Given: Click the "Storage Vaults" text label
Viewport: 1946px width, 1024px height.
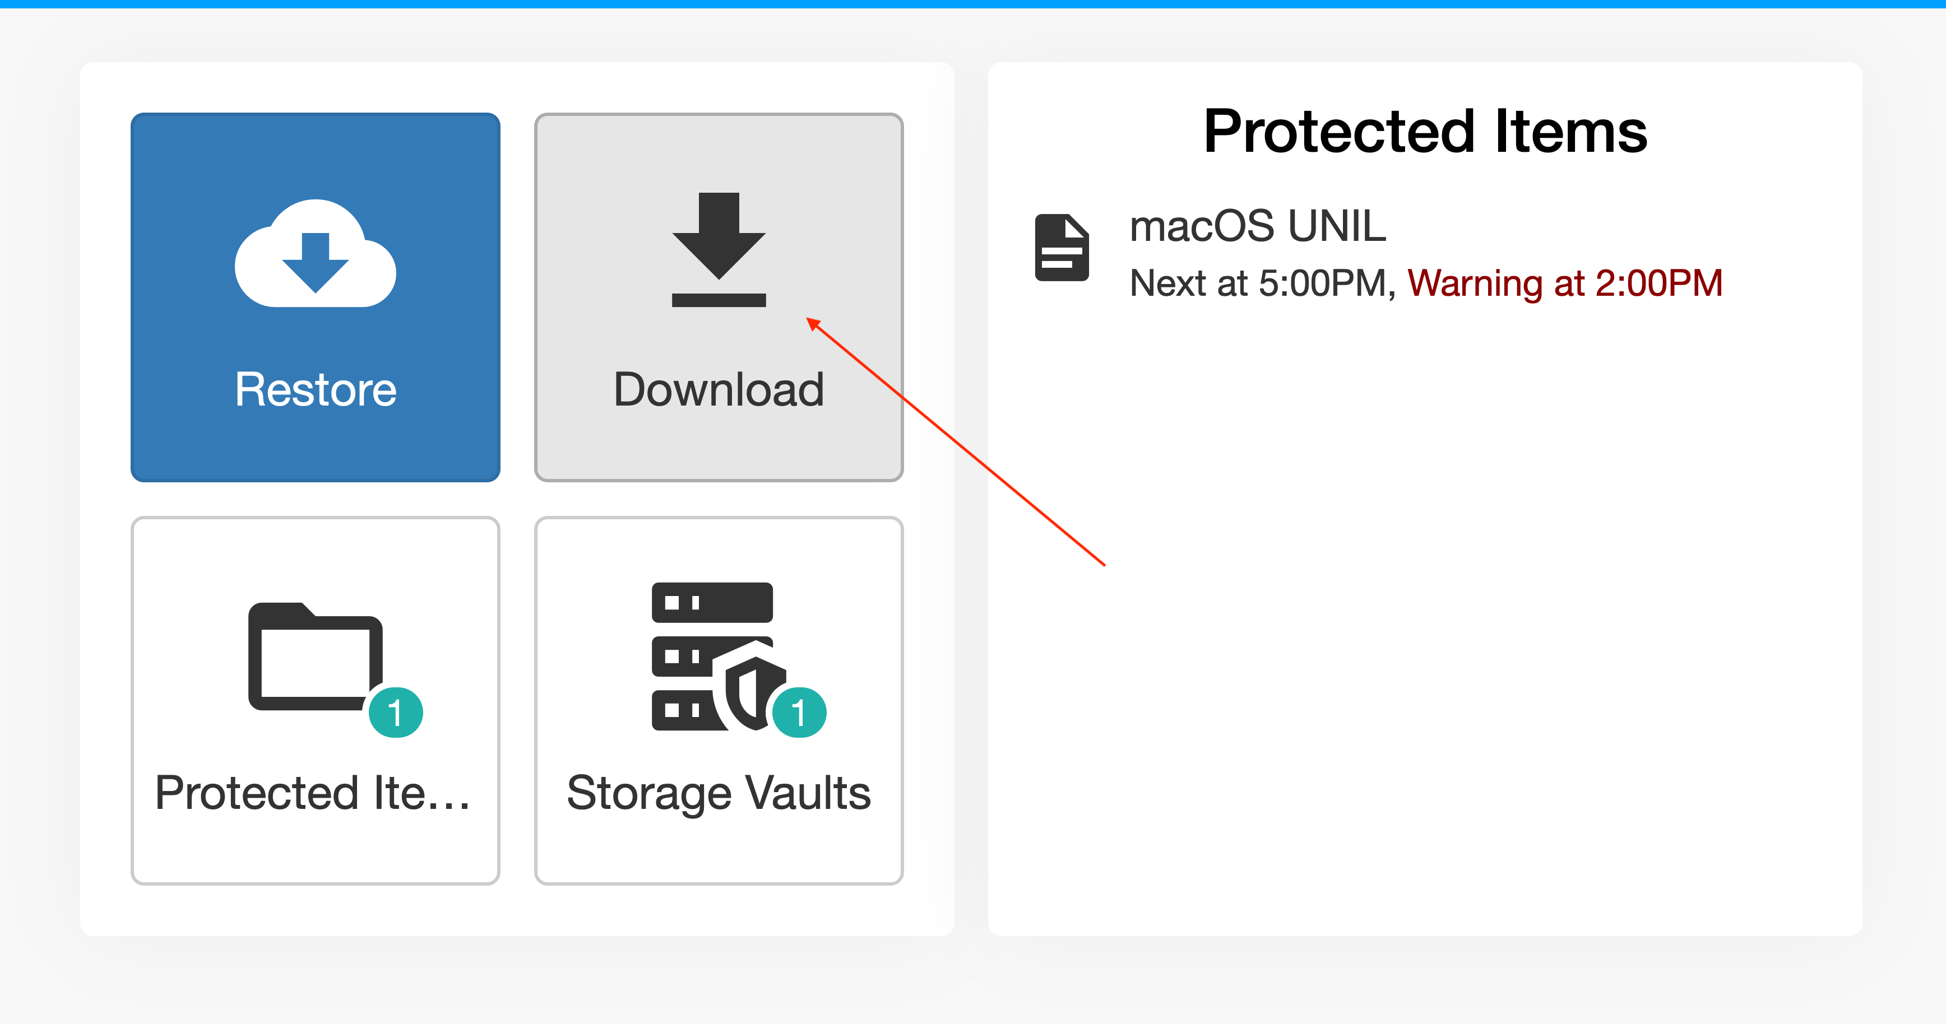Looking at the screenshot, I should [x=719, y=793].
